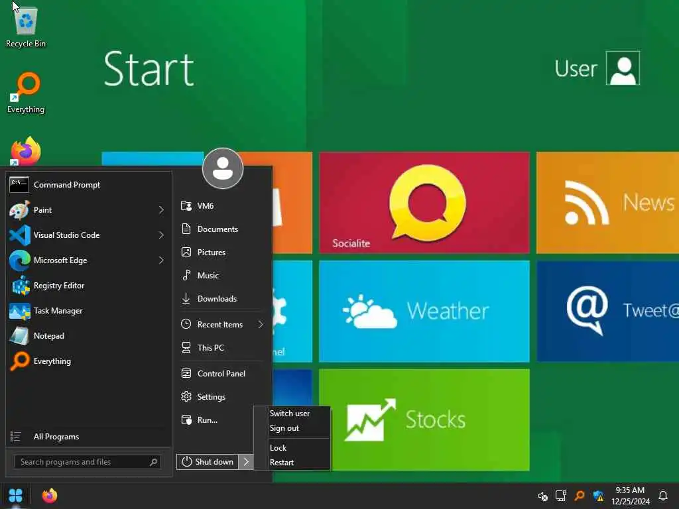
Task: Open the notifications bell icon
Action: coord(663,496)
